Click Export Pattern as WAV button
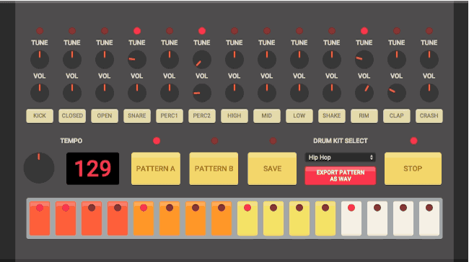This screenshot has height=262, width=469. 341,176
